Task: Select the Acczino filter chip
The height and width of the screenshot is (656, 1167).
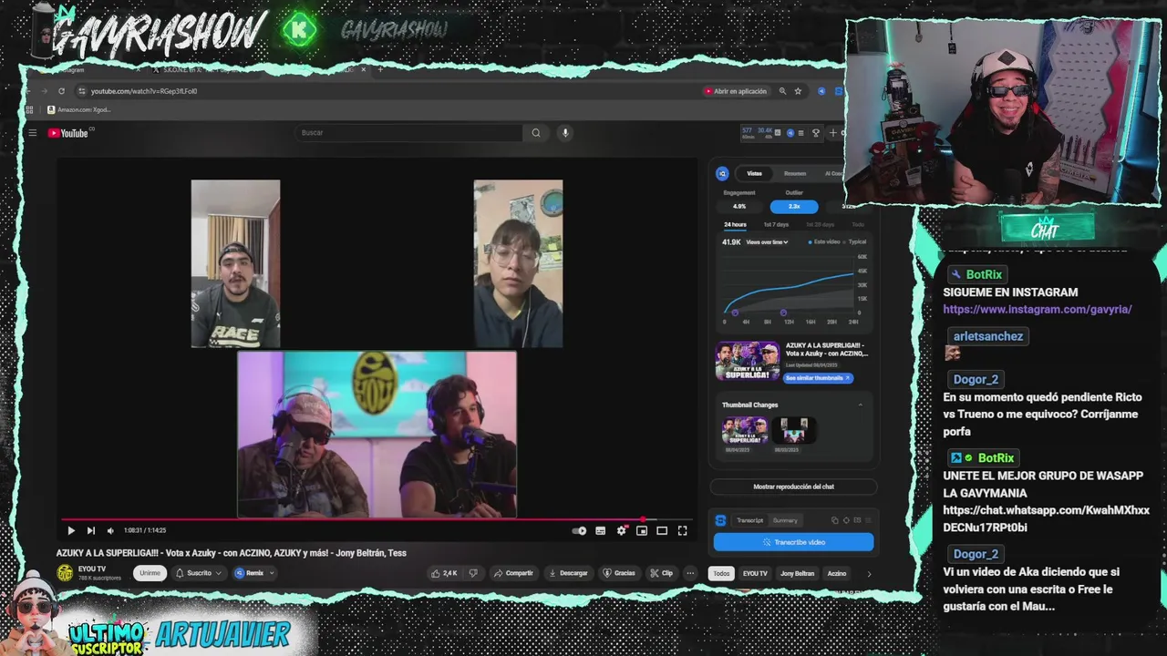Action: (x=837, y=573)
